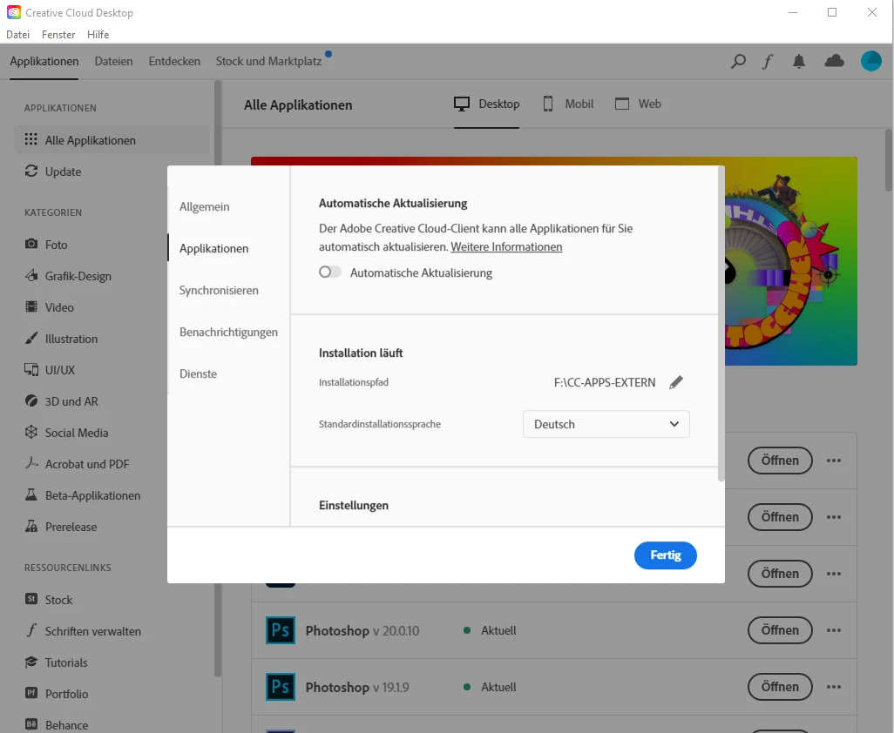
Task: Click the Update refresh icon
Action: pyautogui.click(x=31, y=171)
